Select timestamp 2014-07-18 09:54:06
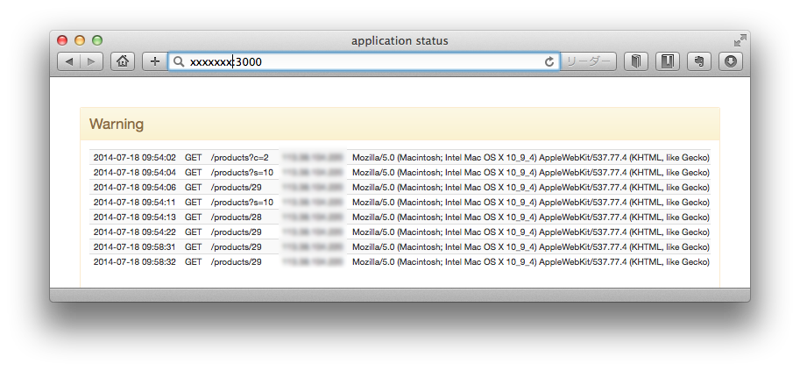This screenshot has width=800, height=371. coord(135,187)
